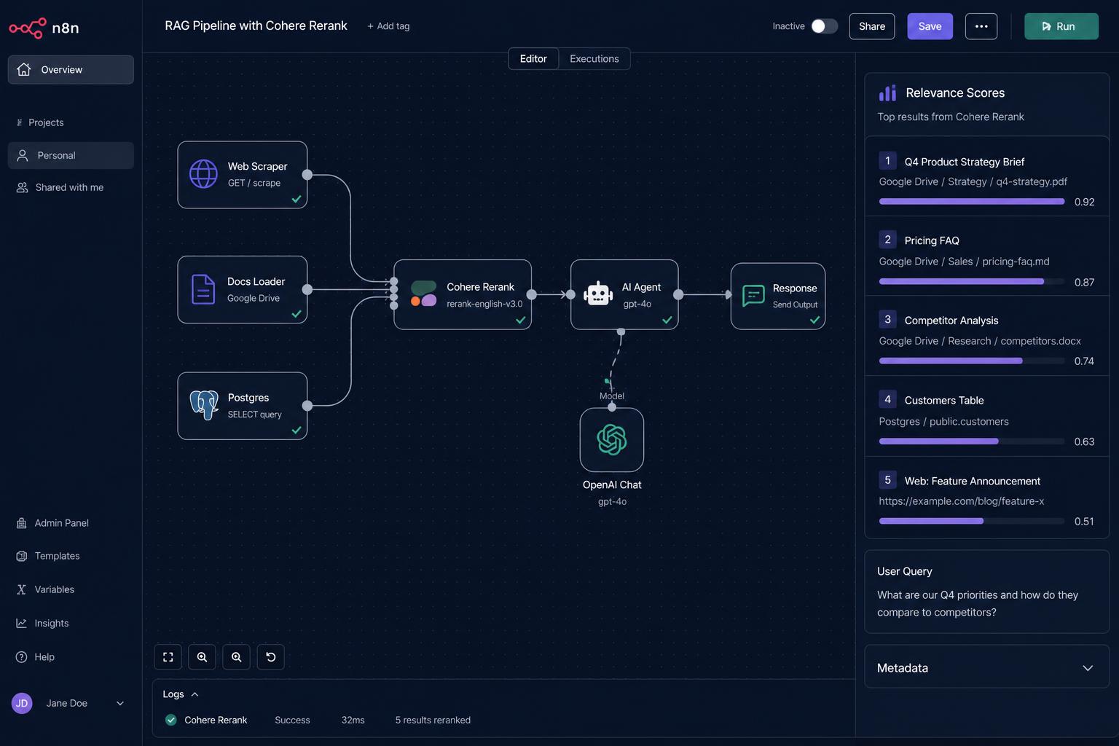Image resolution: width=1119 pixels, height=746 pixels.
Task: Click the Overview button
Action: (71, 69)
